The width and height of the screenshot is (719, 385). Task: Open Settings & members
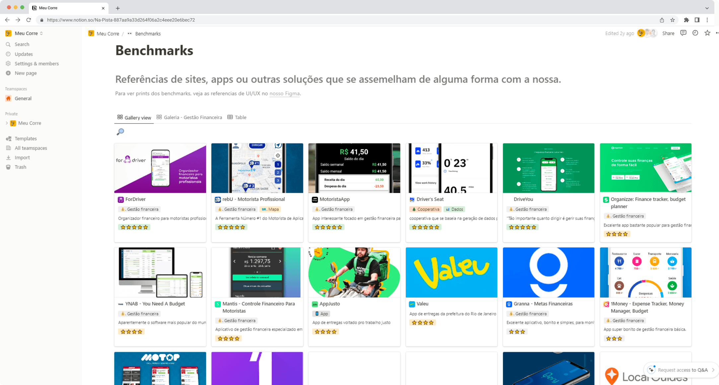[36, 64]
